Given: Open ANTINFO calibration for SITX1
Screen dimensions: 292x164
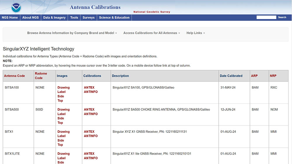Looking at the screenshot, I should 91,136.
